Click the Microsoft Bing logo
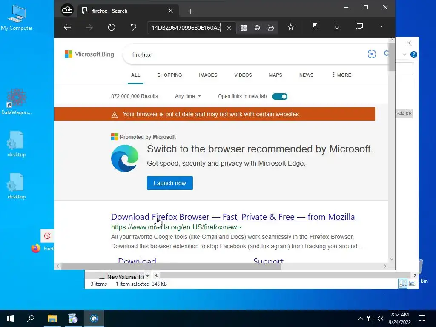Image resolution: width=436 pixels, height=327 pixels. point(89,54)
